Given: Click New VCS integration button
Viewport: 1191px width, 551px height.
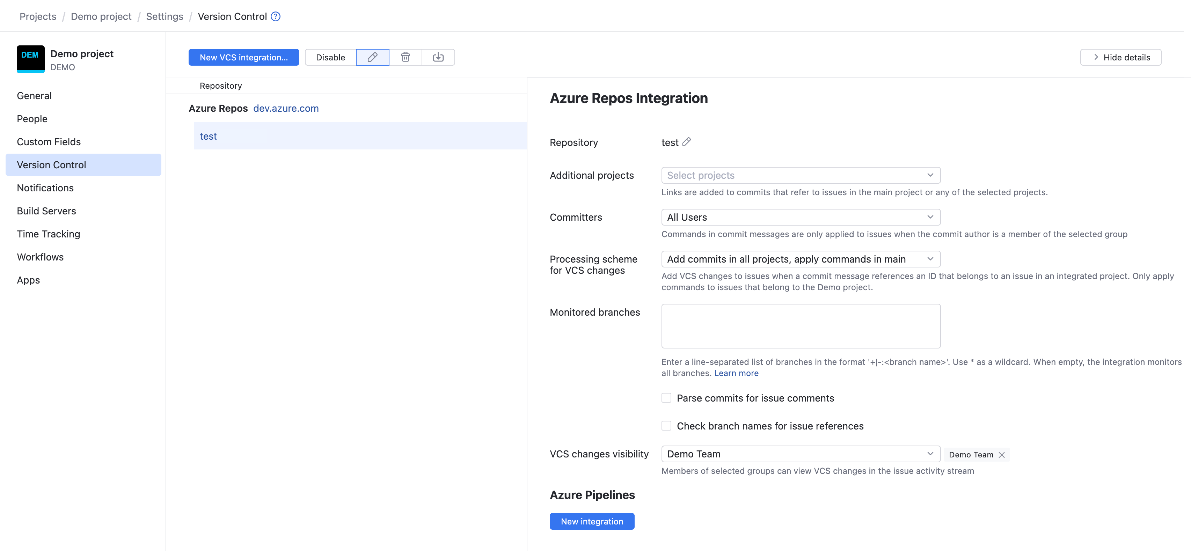Looking at the screenshot, I should pos(244,57).
